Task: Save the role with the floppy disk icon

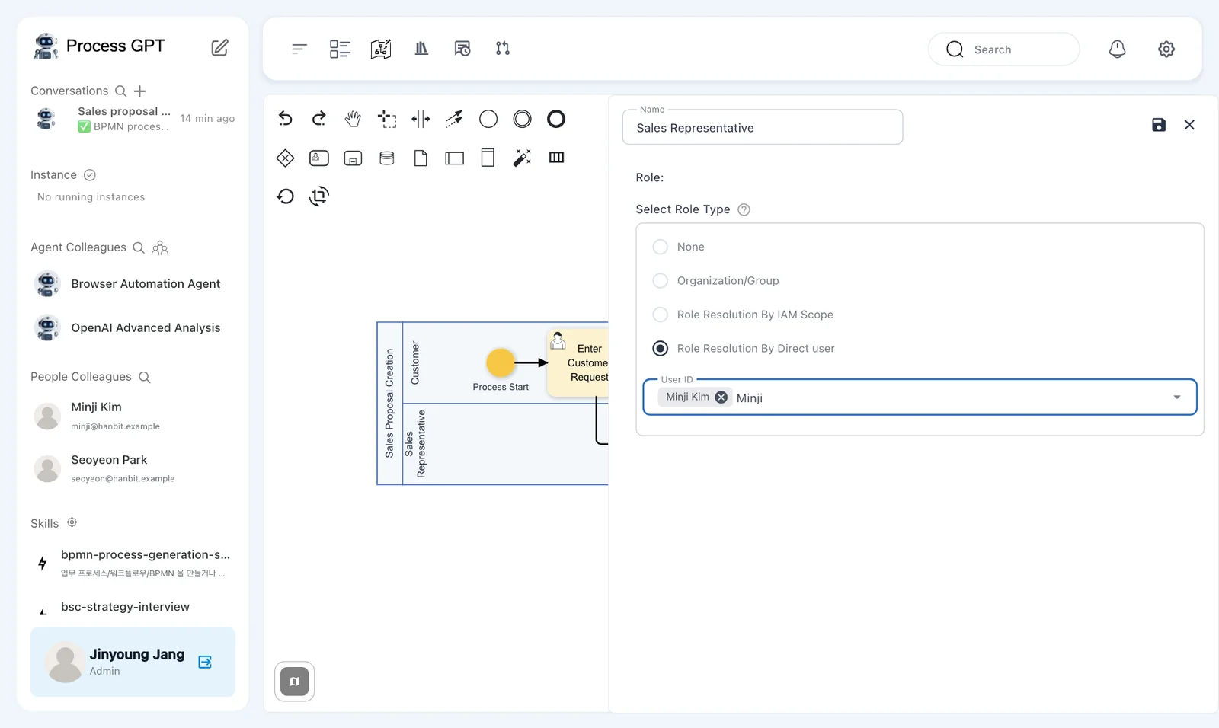Action: pos(1159,125)
